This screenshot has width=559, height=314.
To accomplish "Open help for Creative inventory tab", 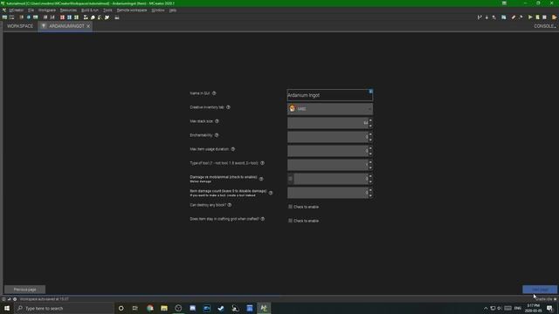I will tap(228, 107).
